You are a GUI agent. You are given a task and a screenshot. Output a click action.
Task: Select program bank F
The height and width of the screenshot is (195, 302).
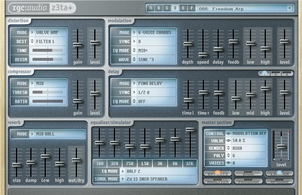coord(192,8)
